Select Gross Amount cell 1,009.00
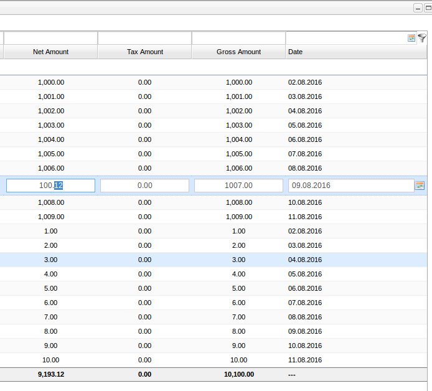 pos(239,217)
